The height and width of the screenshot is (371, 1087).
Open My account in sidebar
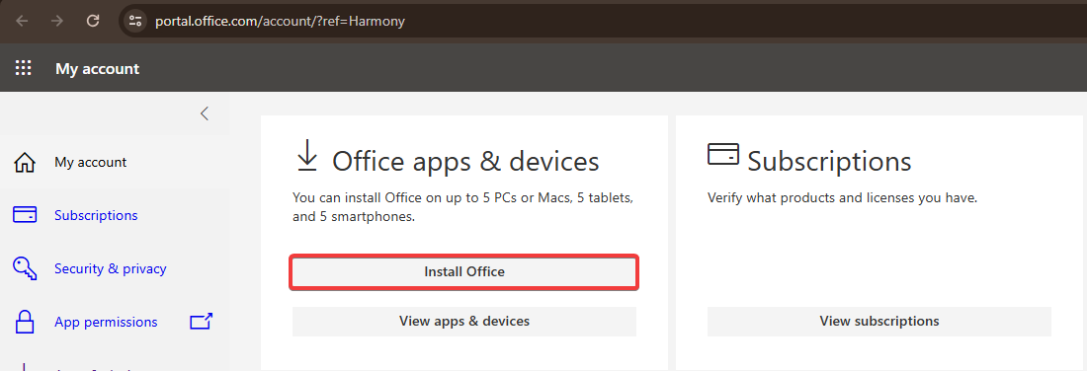(x=91, y=162)
